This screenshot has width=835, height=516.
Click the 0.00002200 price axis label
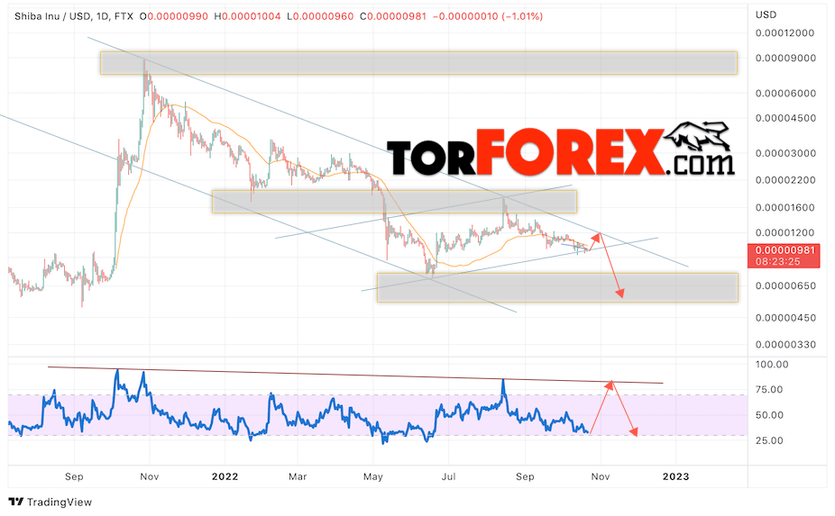(x=785, y=180)
